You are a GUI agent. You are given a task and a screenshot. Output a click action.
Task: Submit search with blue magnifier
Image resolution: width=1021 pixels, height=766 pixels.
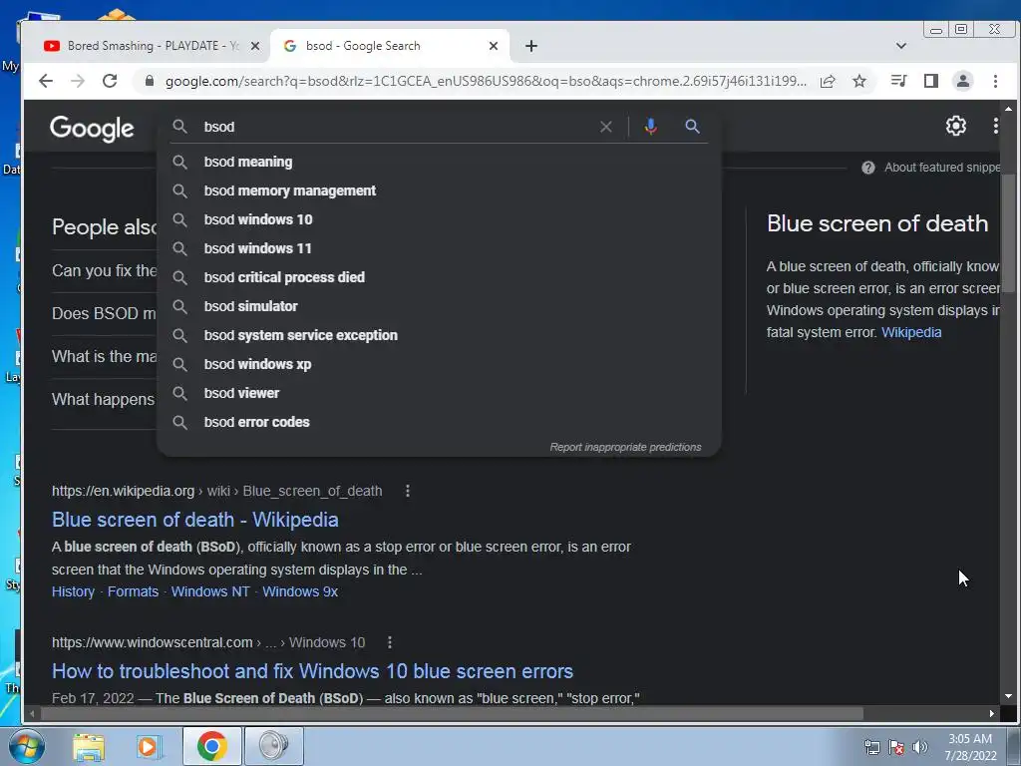692,127
